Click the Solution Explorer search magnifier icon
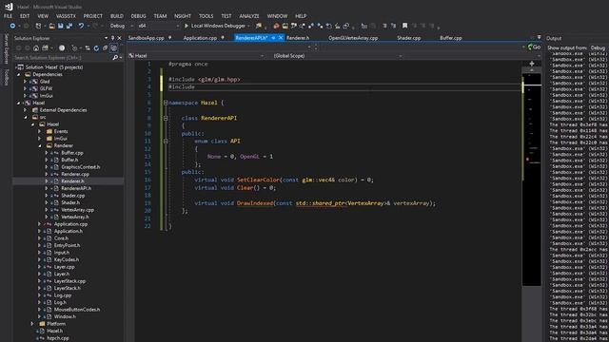This screenshot has width=609, height=342. click(115, 57)
